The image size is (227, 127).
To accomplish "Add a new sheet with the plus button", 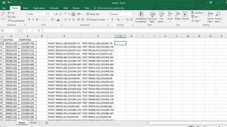I will click(x=46, y=123).
